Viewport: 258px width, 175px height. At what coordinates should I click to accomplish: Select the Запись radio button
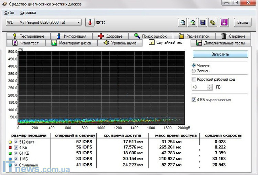194,71
